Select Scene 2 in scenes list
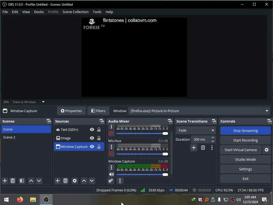This screenshot has width=273, height=205. tap(26, 137)
